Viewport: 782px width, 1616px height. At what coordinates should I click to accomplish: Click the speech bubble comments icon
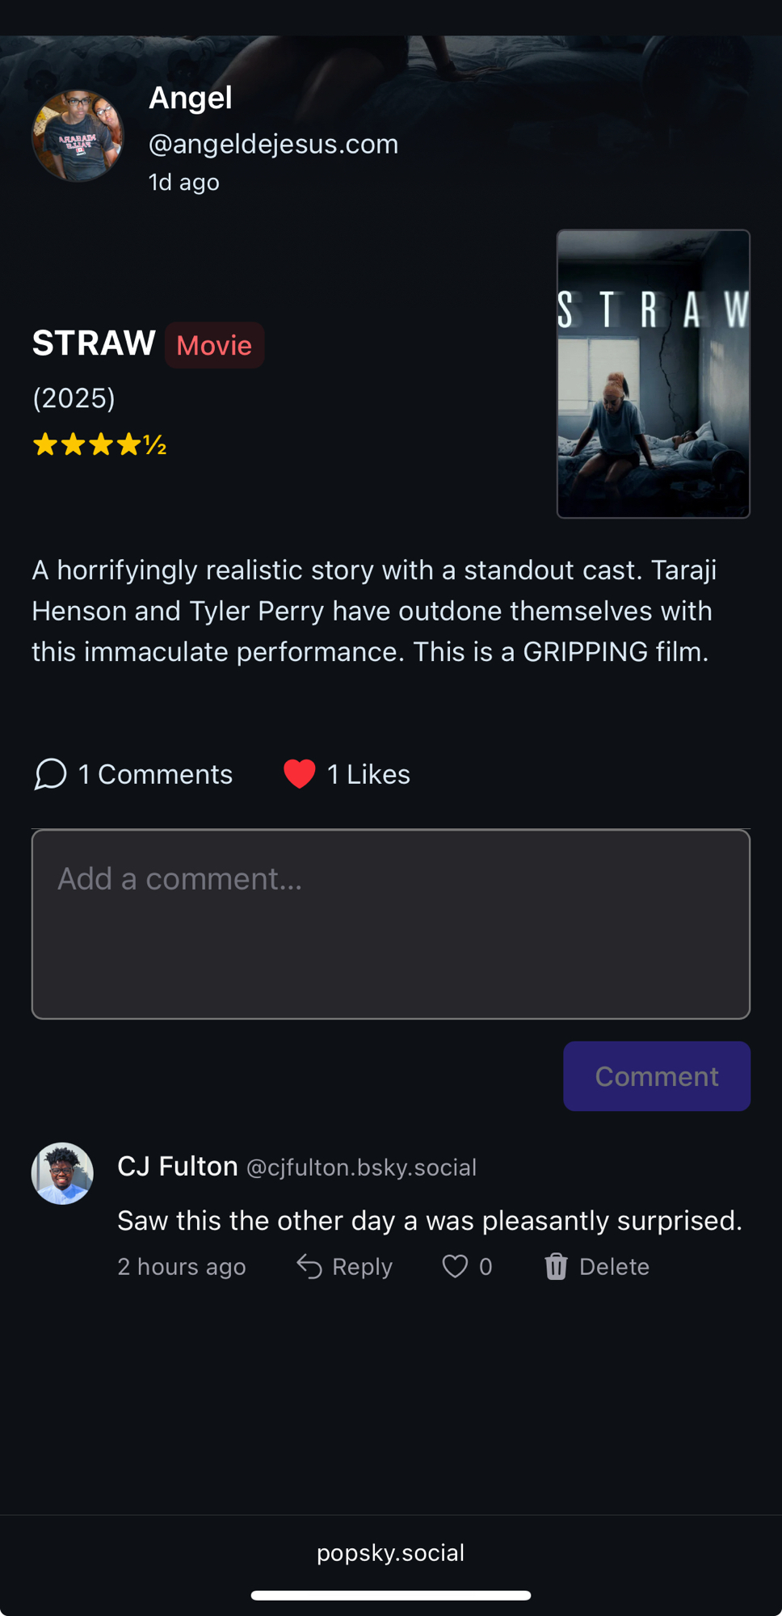[x=50, y=774]
